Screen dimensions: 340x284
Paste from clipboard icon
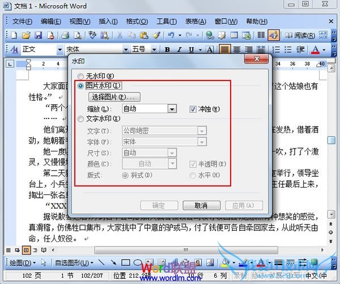(144, 35)
